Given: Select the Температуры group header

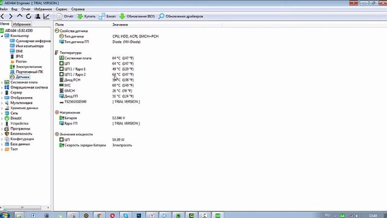Looking at the screenshot, I should coord(68,53).
